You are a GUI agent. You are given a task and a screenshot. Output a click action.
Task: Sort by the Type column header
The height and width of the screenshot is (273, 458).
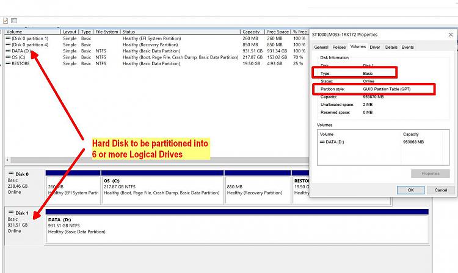tap(86, 32)
